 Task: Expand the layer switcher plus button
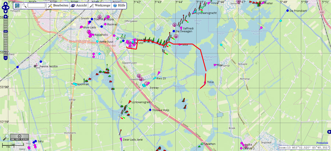[328, 132]
